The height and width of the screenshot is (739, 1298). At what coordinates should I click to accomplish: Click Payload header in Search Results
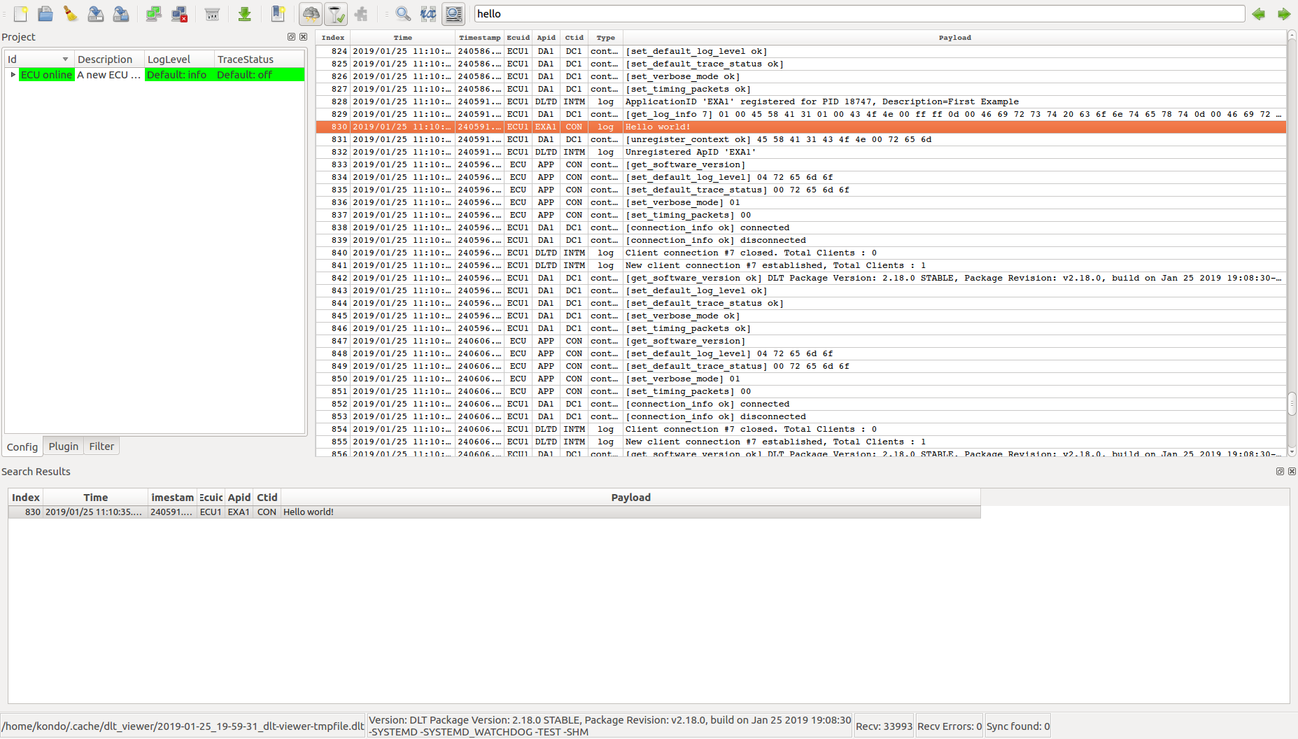click(630, 498)
